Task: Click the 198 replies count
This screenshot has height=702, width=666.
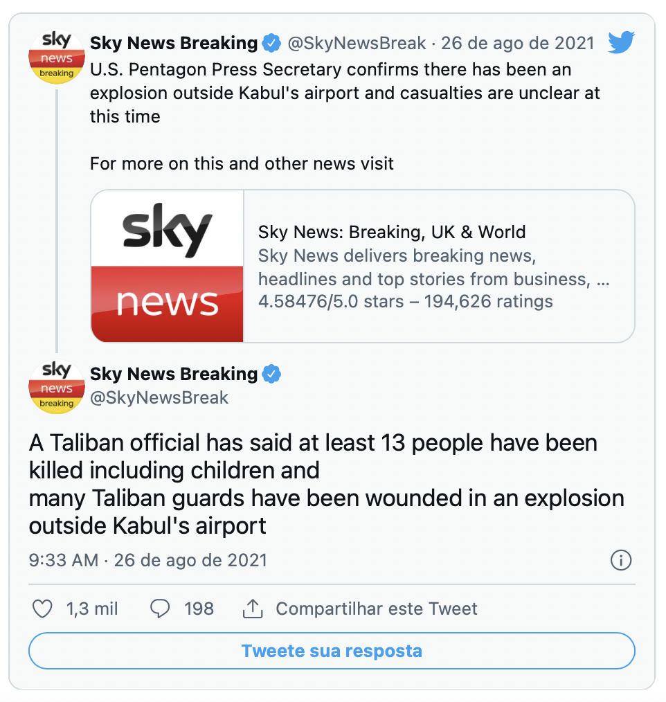Action: 199,609
